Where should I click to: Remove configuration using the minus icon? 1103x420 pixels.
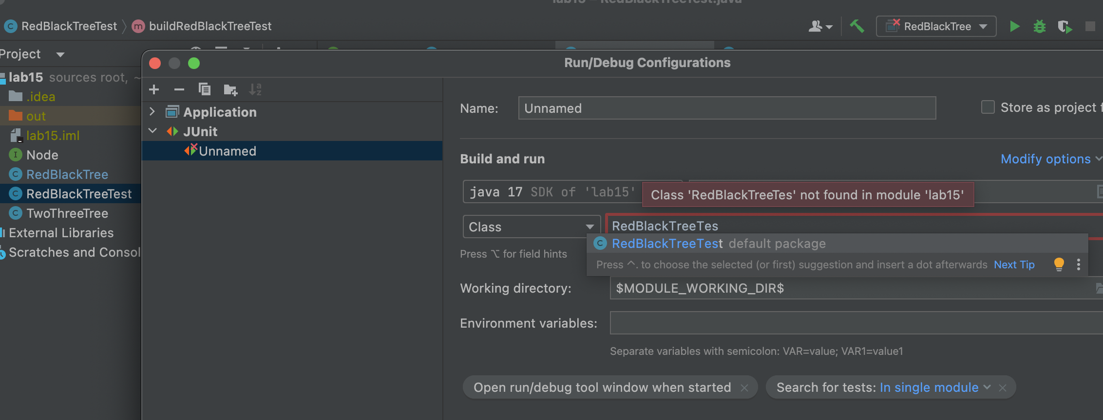[179, 89]
